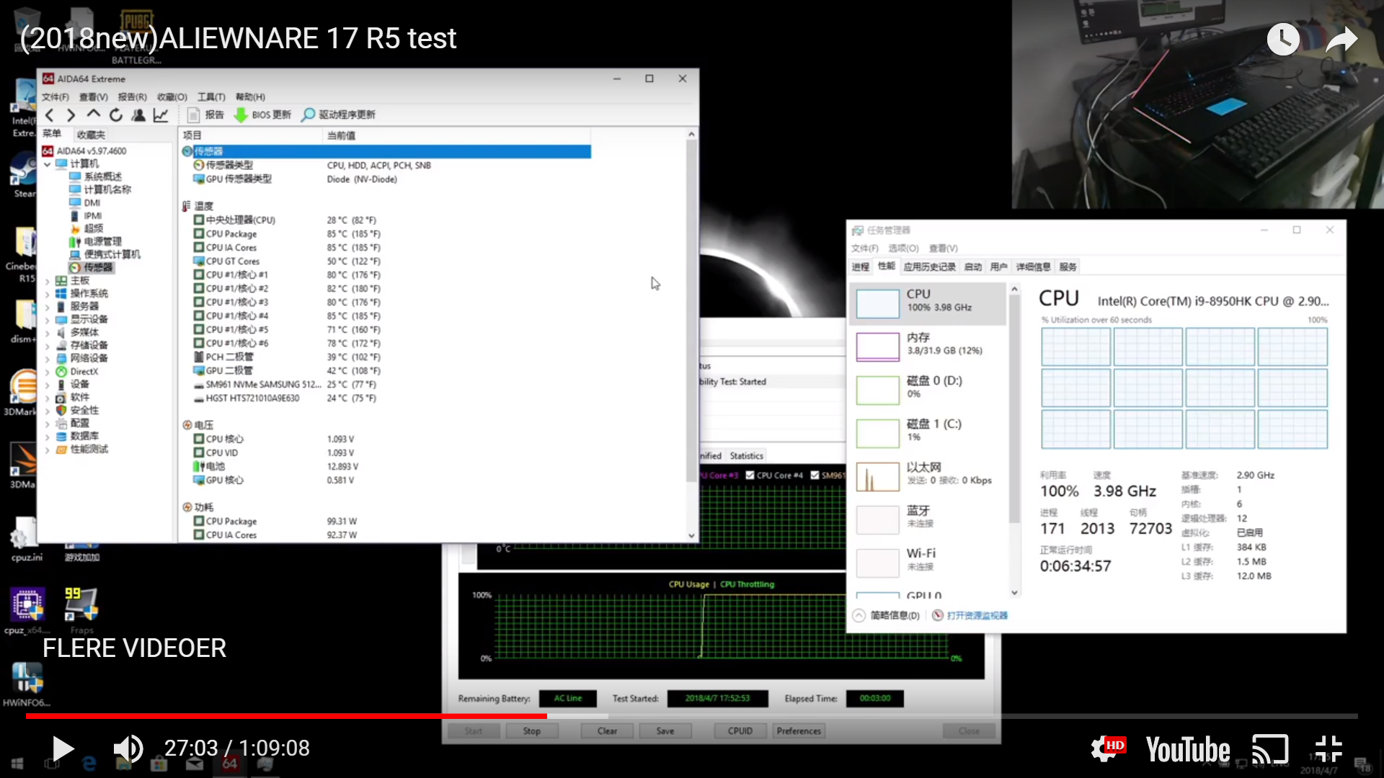Click the AIDA64 up arrow icon
Viewport: 1384px width, 778px height.
(93, 115)
